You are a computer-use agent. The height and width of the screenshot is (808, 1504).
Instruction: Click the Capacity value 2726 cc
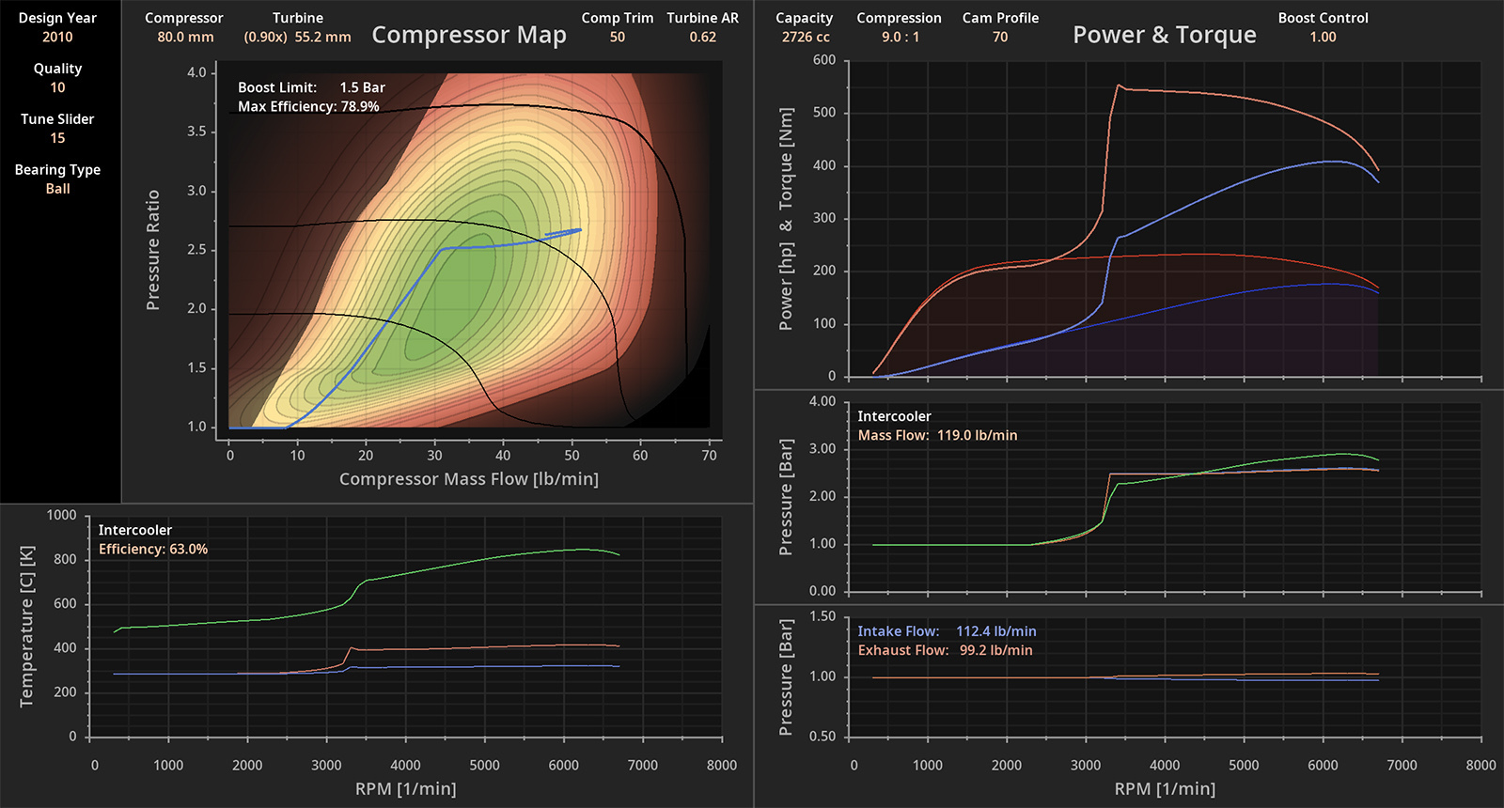(x=806, y=37)
